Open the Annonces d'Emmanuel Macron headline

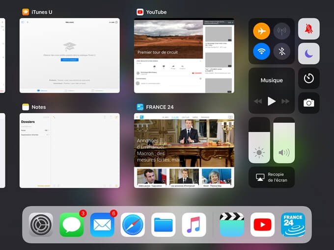(x=160, y=150)
